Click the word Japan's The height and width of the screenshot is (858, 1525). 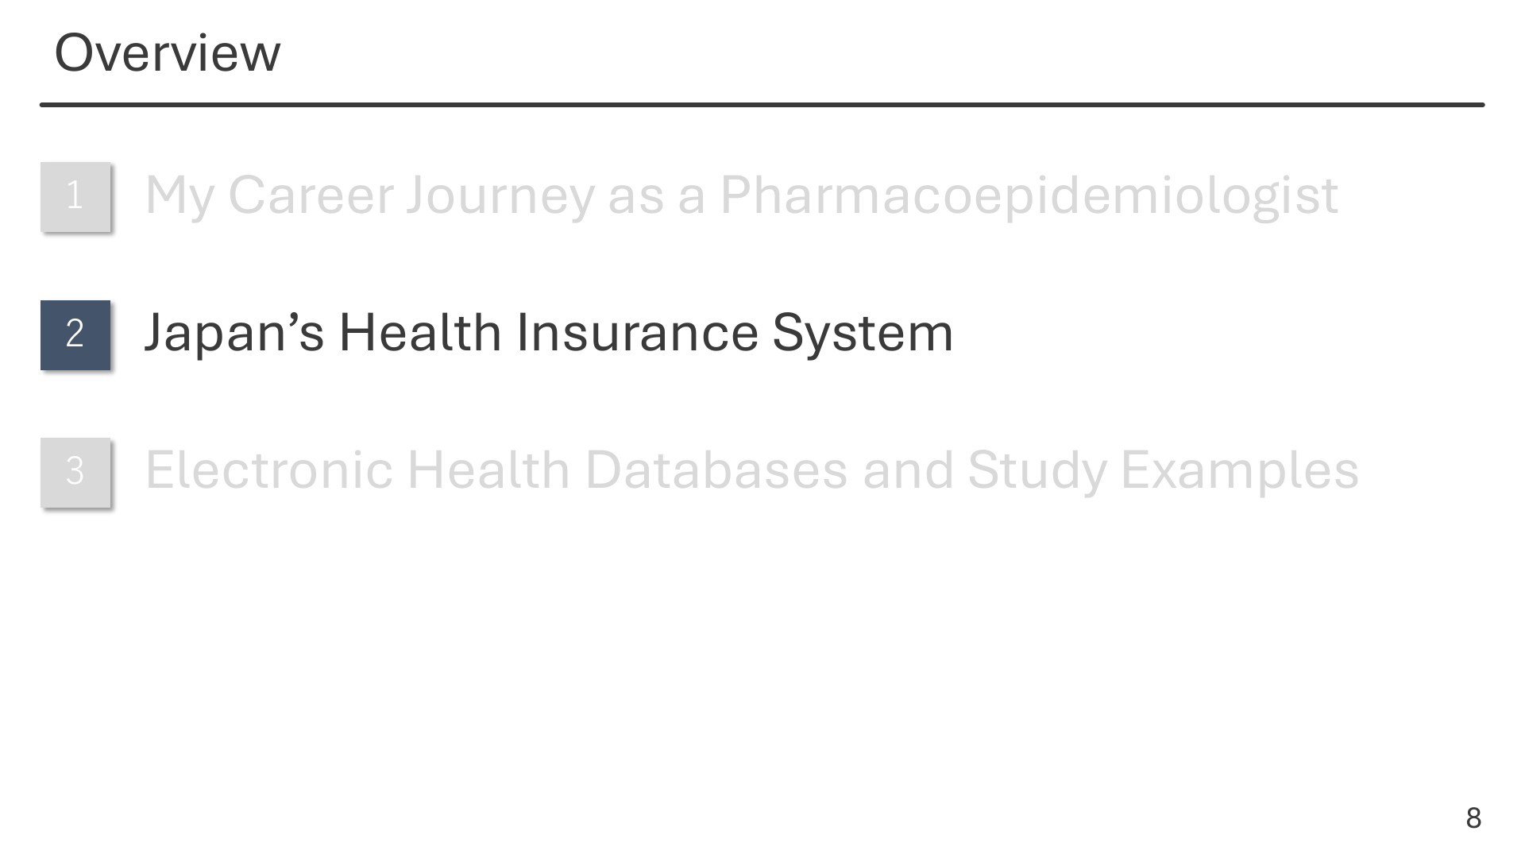[x=234, y=333]
